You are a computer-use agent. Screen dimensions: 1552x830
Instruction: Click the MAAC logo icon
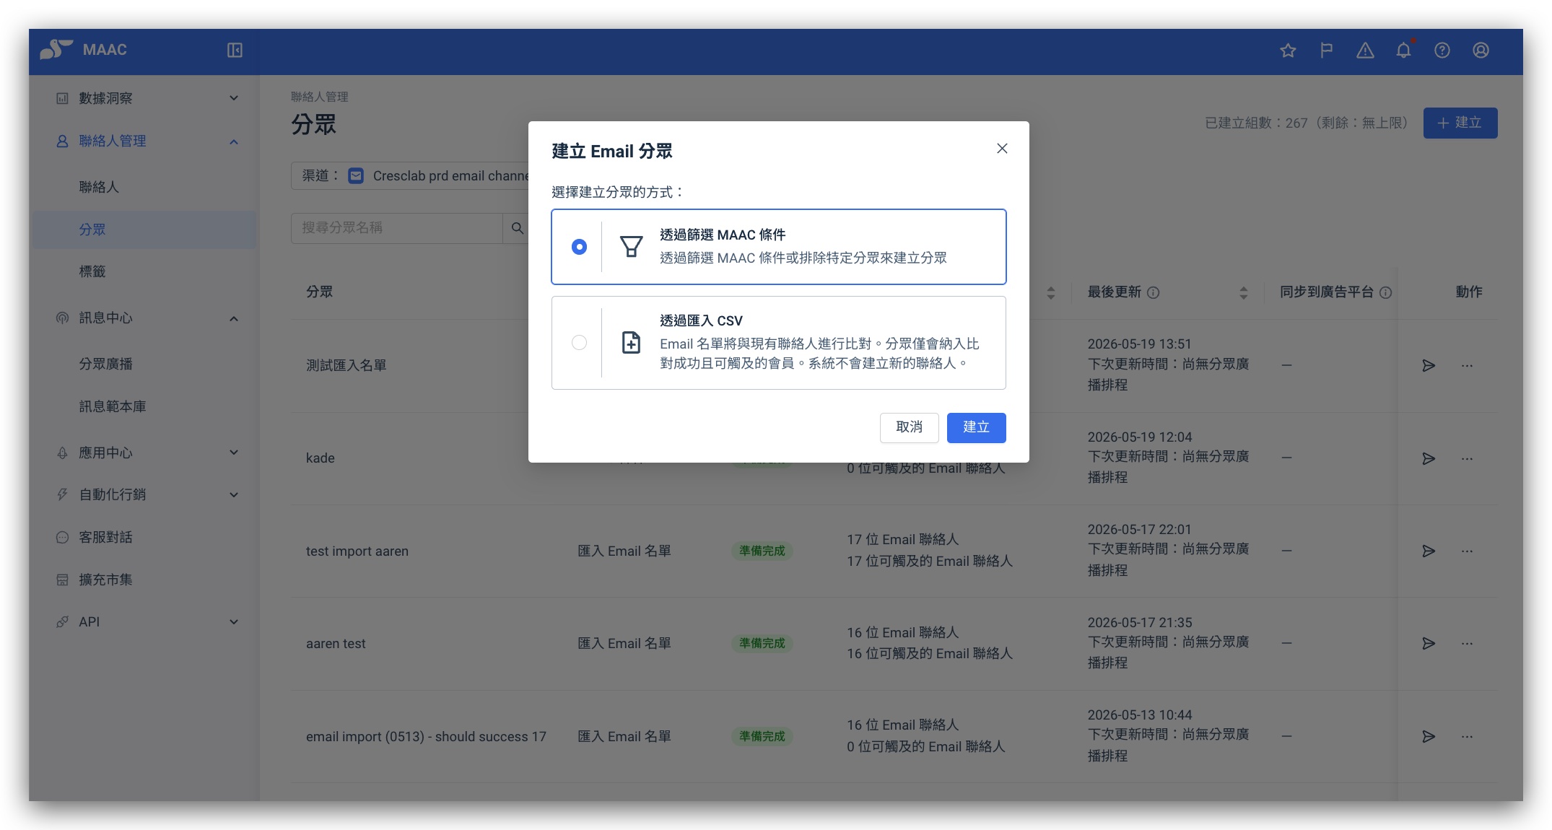coord(56,49)
